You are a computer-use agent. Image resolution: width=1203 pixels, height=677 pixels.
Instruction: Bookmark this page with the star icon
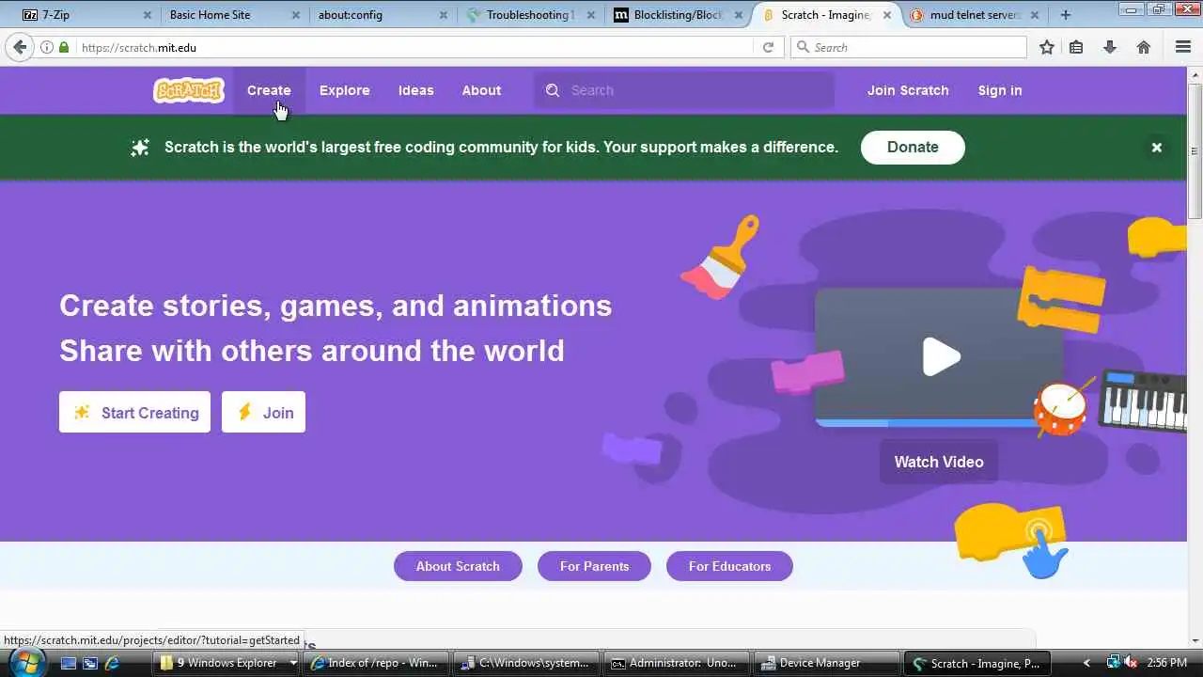click(1047, 47)
